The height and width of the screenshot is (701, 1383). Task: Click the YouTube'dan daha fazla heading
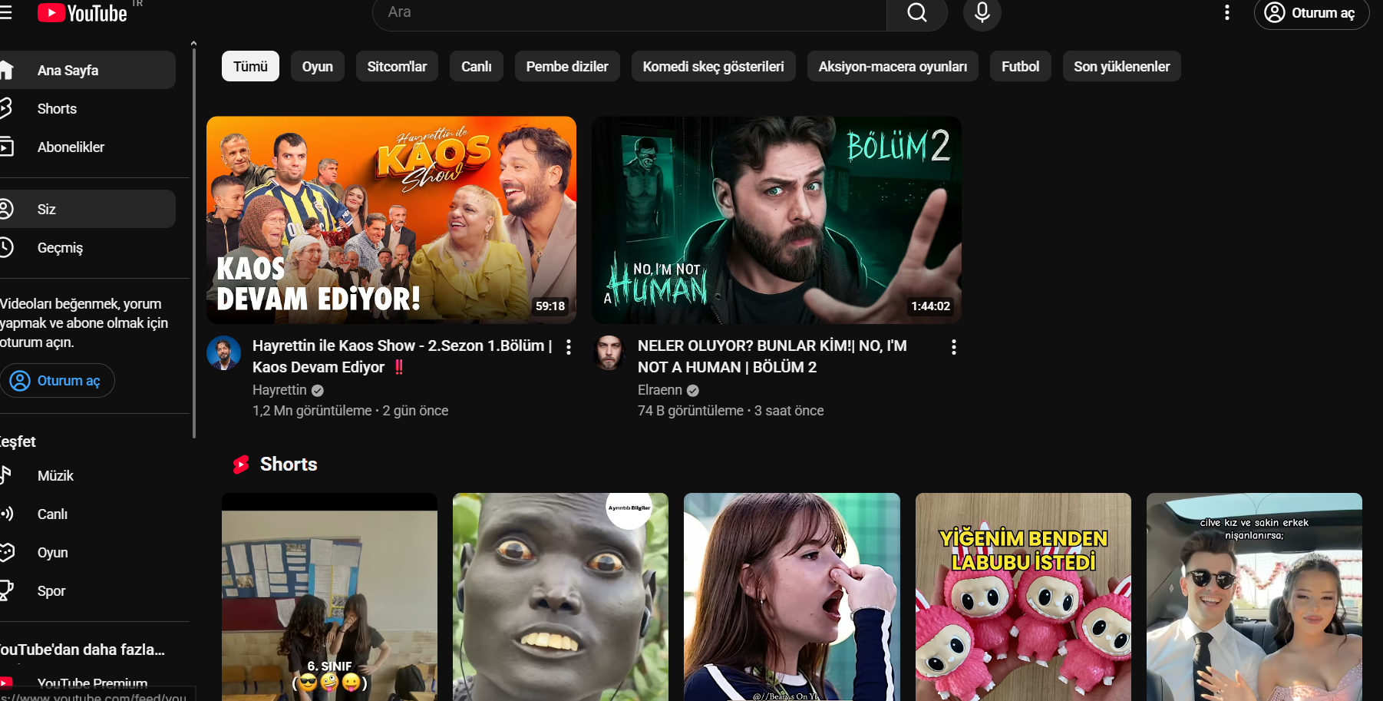[x=82, y=650]
